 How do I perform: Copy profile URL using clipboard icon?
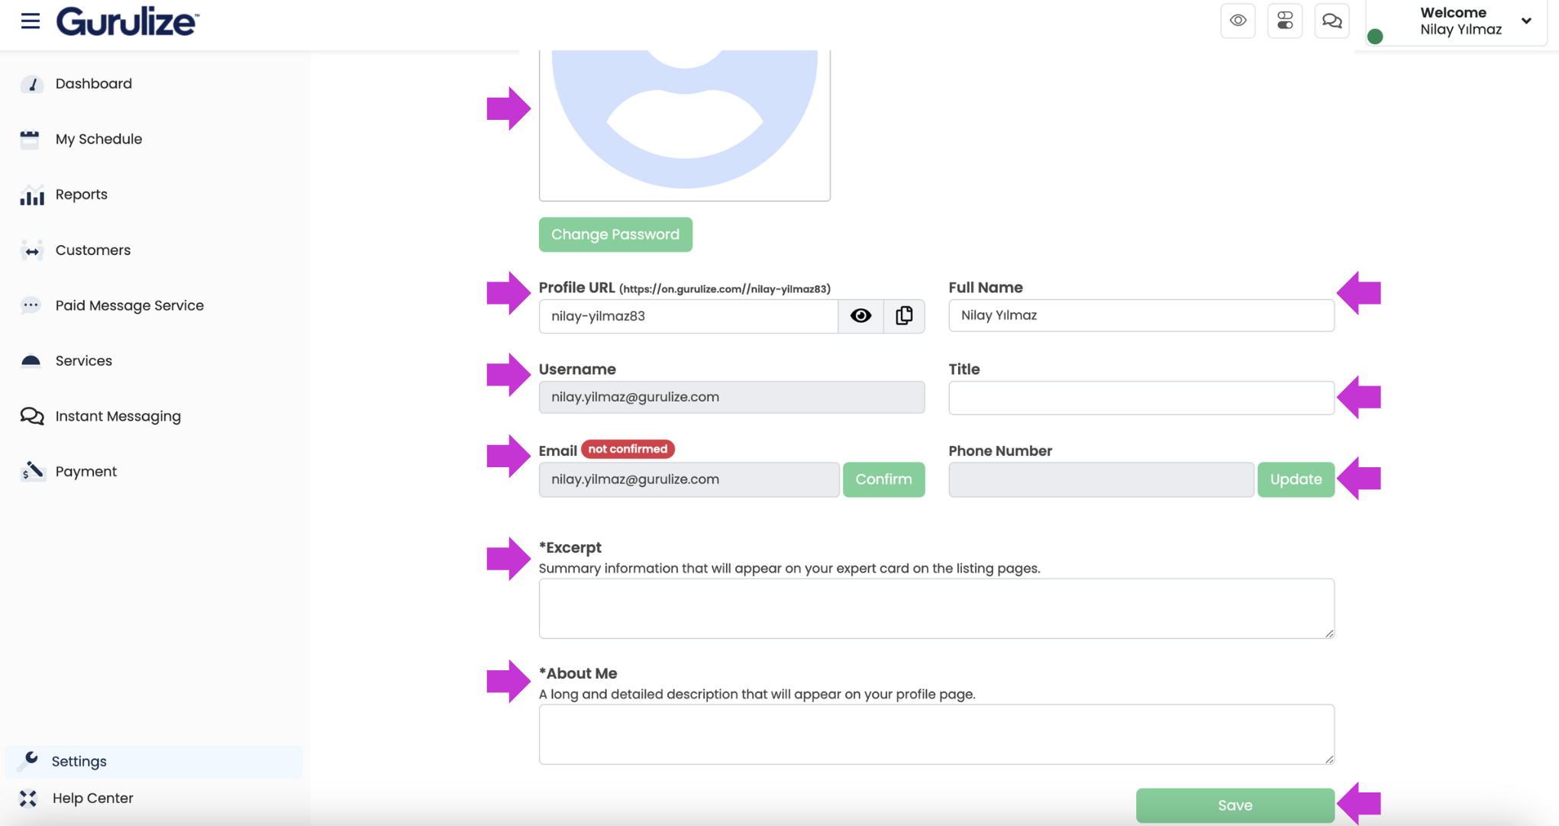(904, 316)
